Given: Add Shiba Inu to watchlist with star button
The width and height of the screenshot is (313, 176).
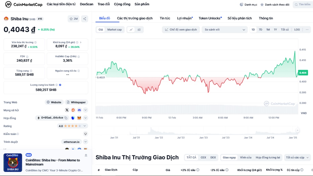Looking at the screenshot, I should tap(74, 19).
